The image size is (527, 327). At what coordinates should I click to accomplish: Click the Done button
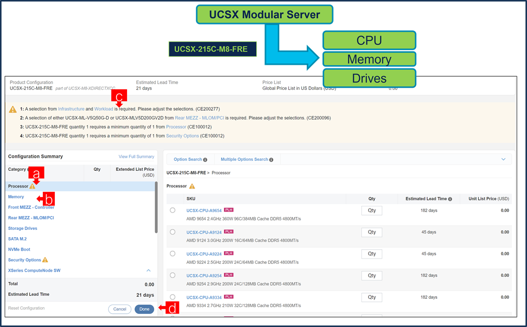[144, 309]
